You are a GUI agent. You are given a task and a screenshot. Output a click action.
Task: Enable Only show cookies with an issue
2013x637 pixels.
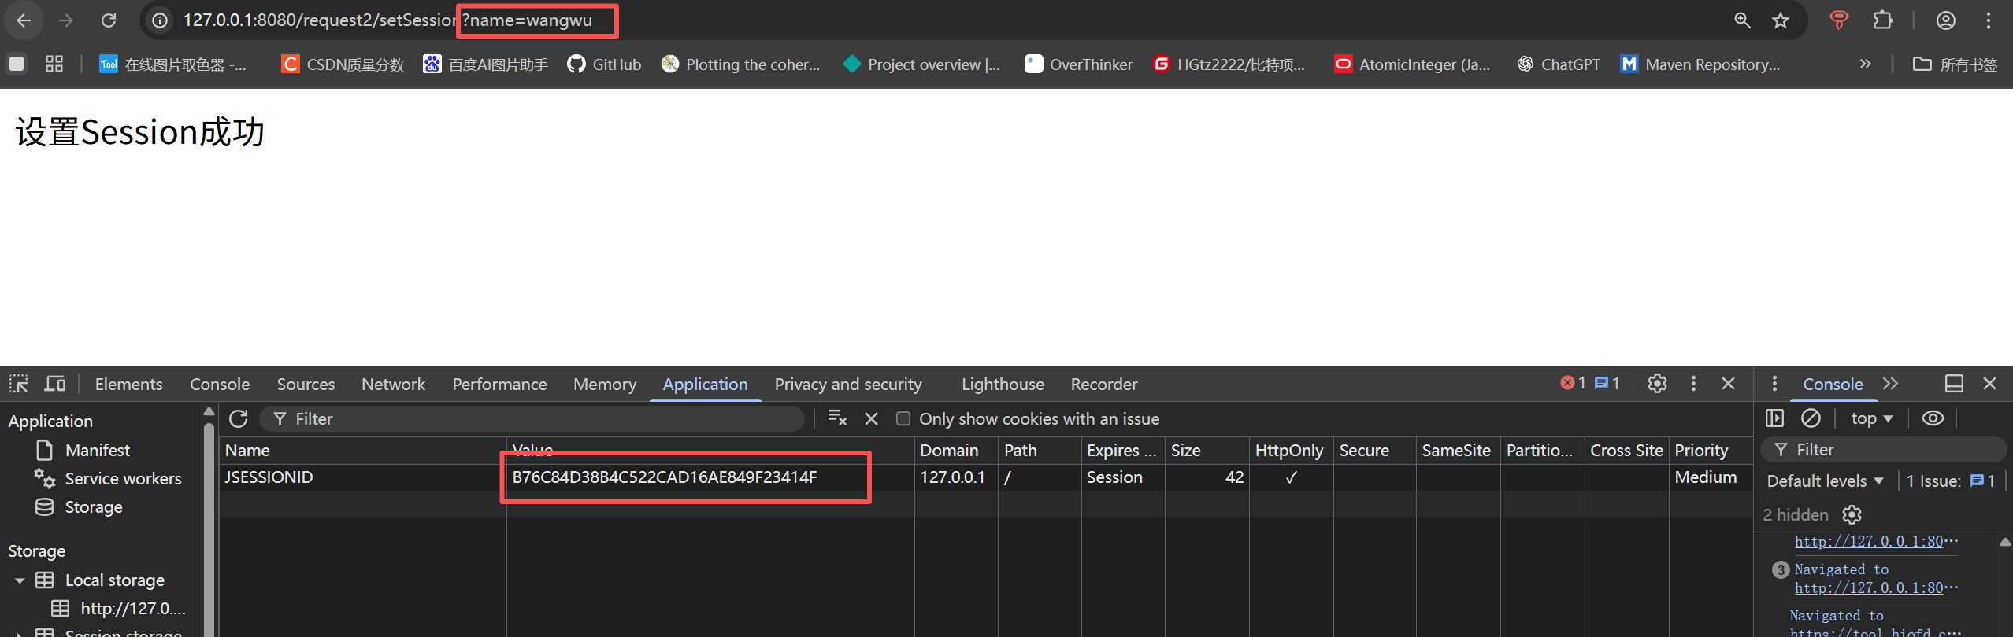coord(903,419)
